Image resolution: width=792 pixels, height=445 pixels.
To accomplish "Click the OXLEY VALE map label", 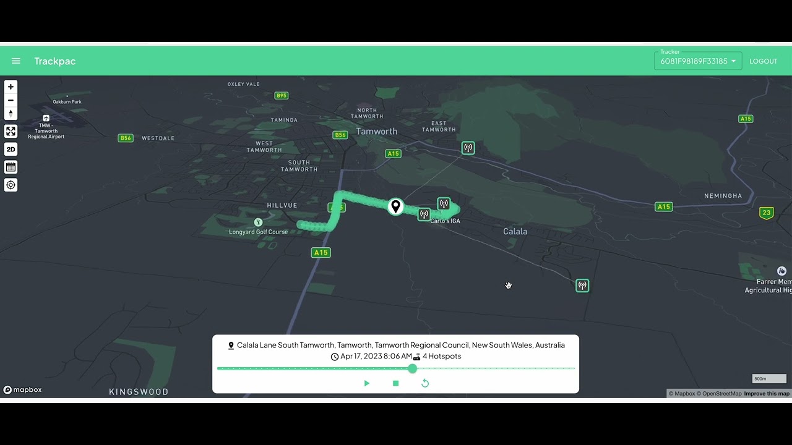I will (x=244, y=84).
